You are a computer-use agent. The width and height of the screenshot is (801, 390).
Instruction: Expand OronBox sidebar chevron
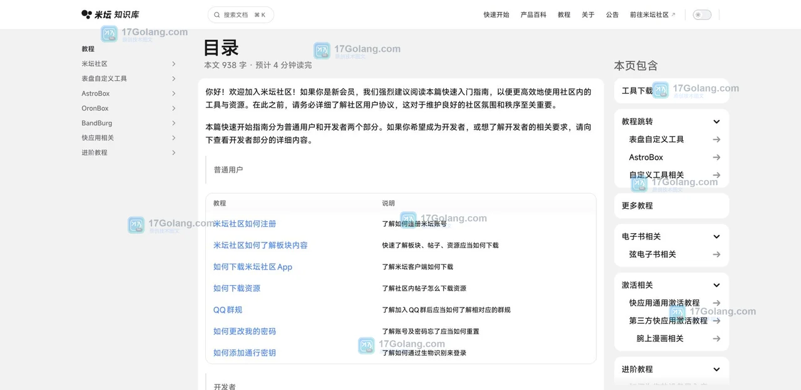(x=174, y=108)
